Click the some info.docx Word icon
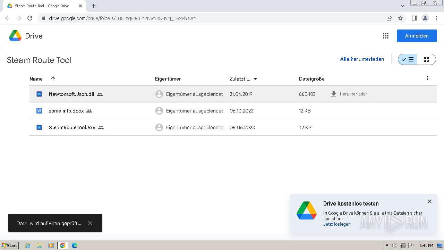 click(39, 111)
